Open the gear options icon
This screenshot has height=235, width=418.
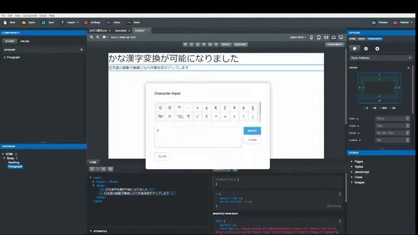point(366,49)
